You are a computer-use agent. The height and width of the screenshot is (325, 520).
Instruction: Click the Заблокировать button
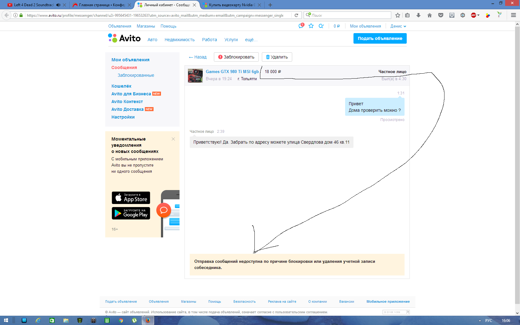click(x=236, y=57)
